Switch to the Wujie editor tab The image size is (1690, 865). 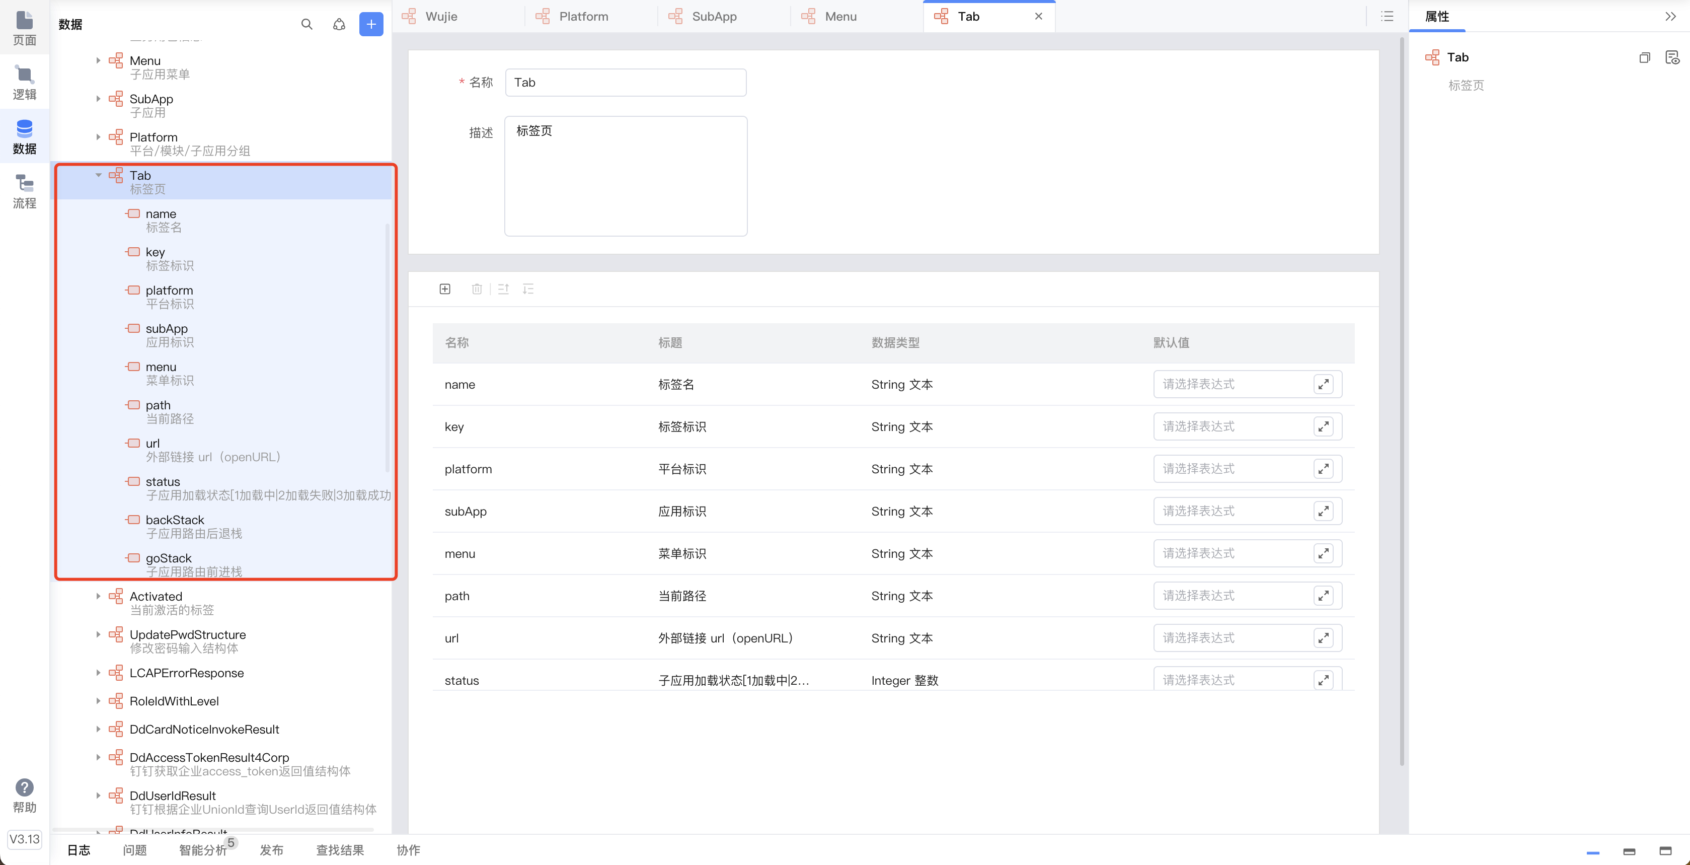click(x=440, y=17)
